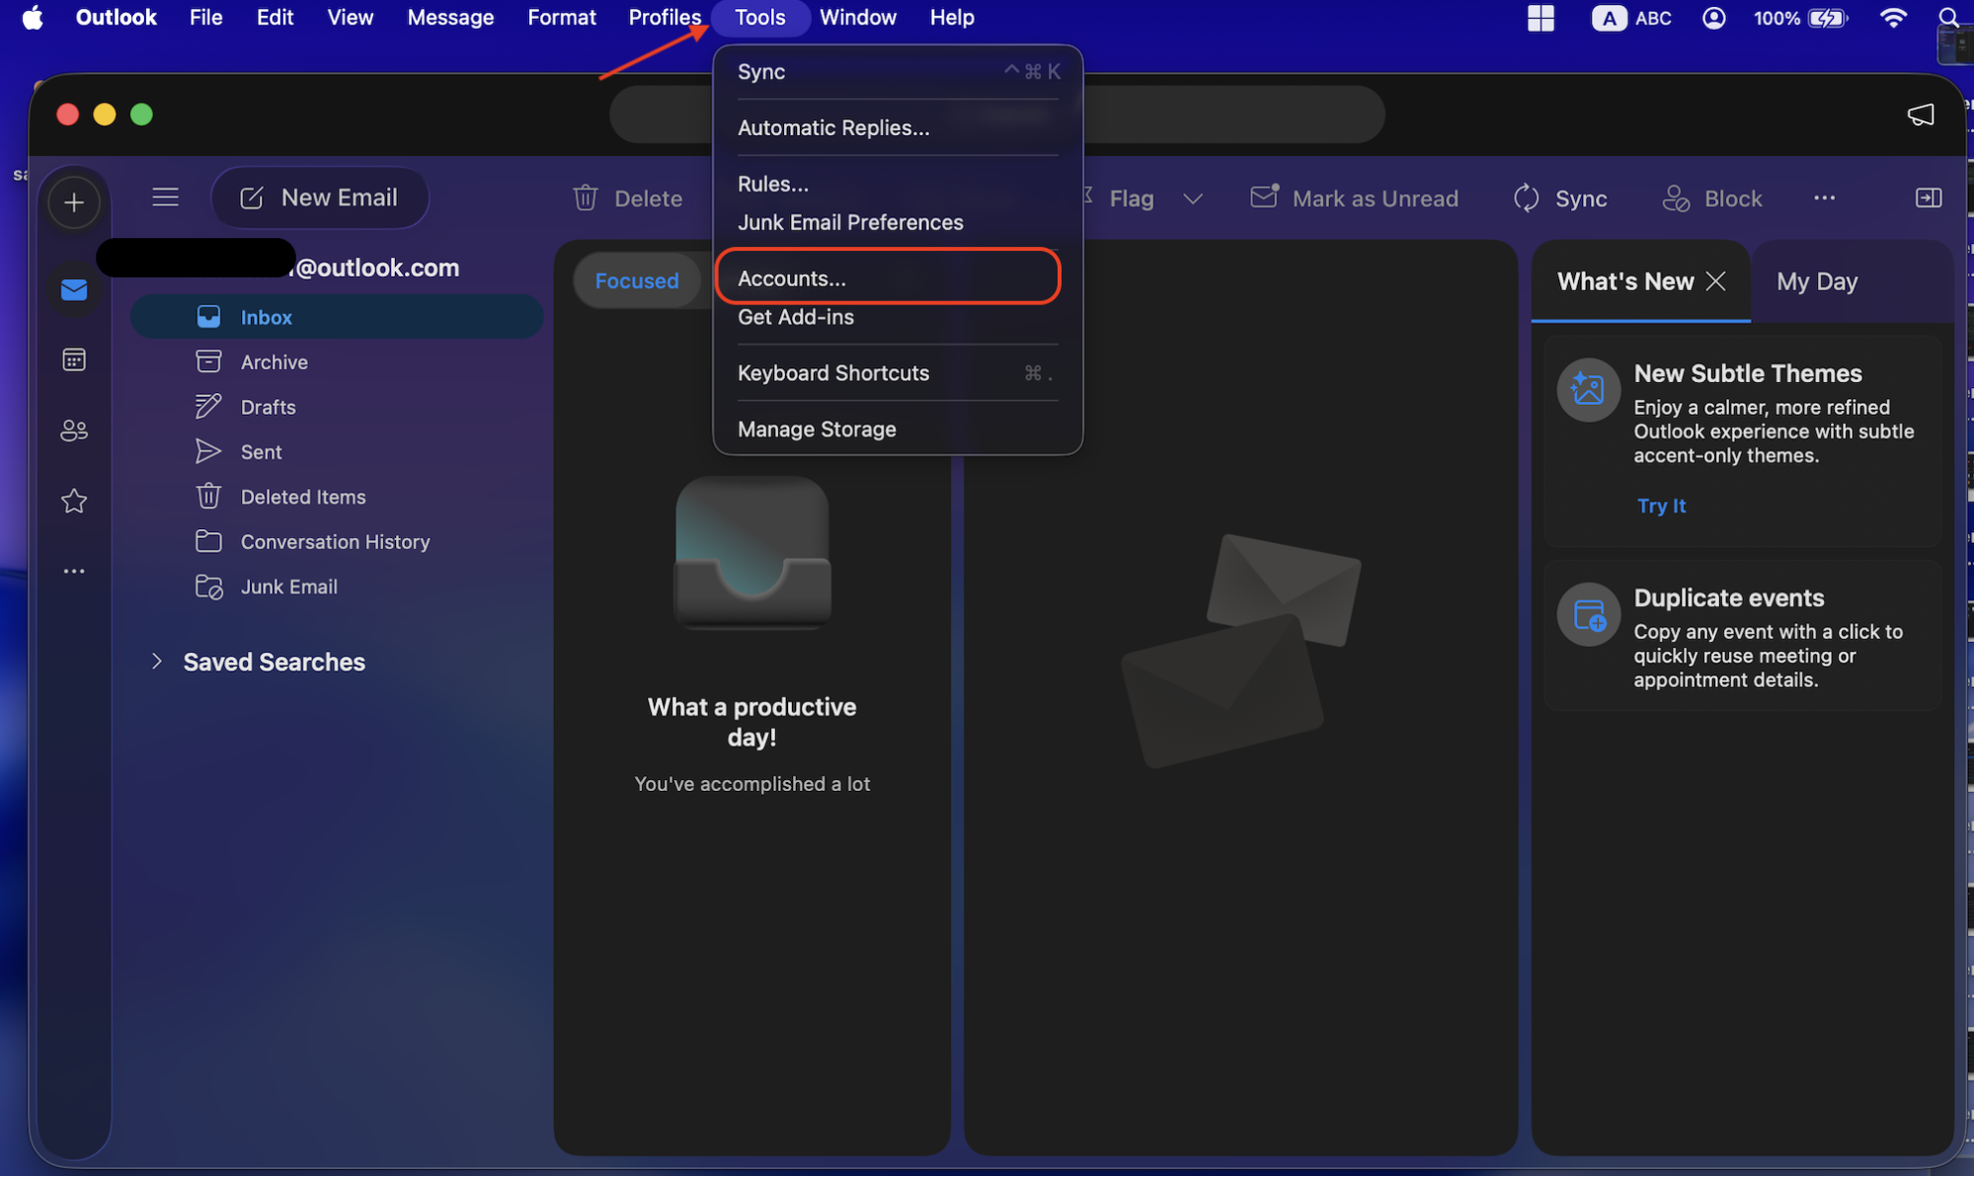Viewport: 1974px width, 1177px height.
Task: Click the Sync toolbar button
Action: [1560, 198]
